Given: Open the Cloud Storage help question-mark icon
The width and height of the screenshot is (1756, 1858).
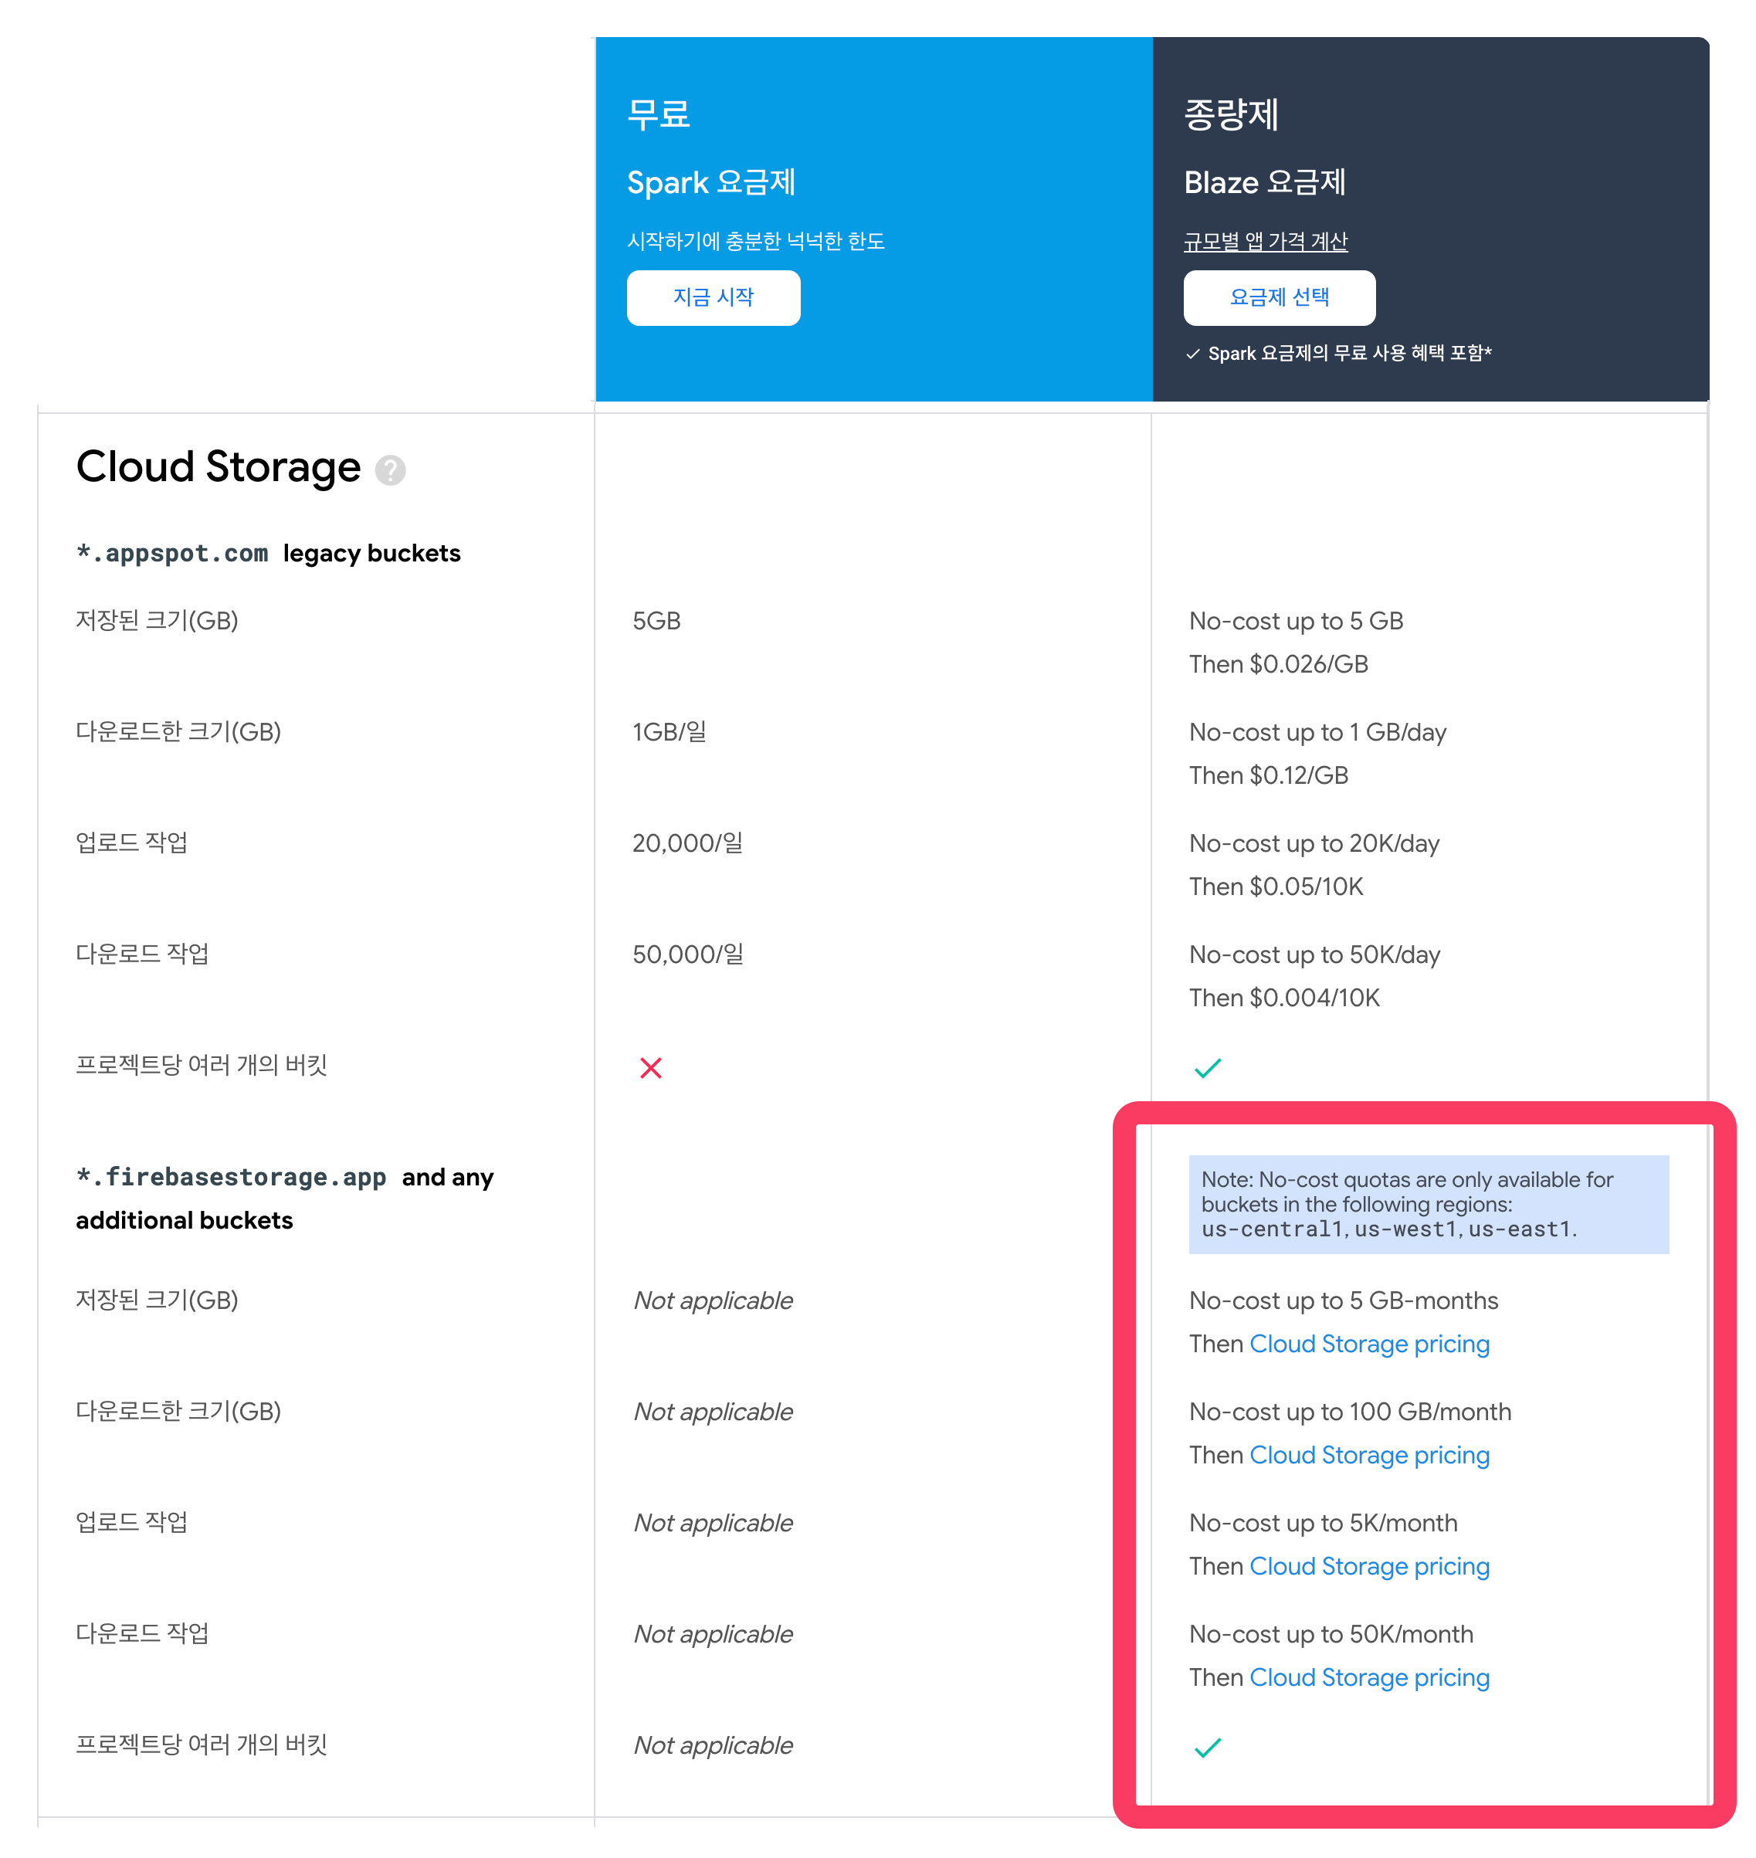Looking at the screenshot, I should tap(390, 470).
